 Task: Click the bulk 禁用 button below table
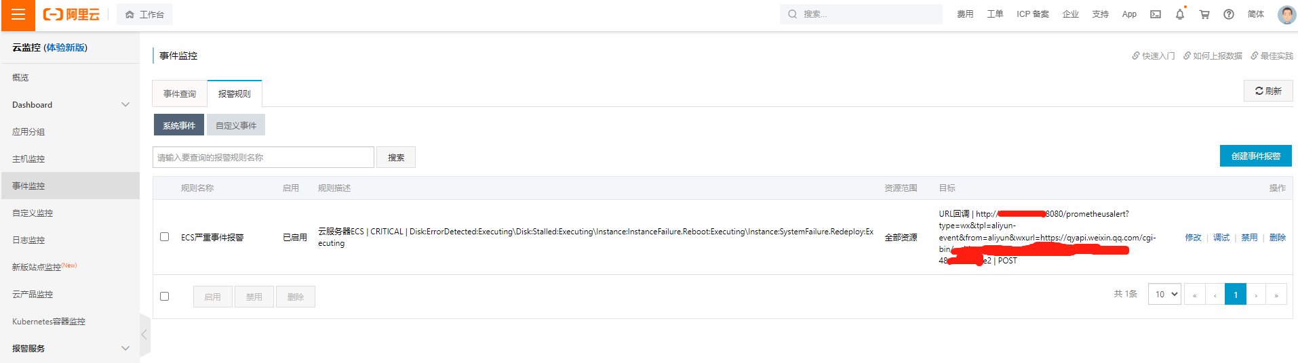point(254,297)
